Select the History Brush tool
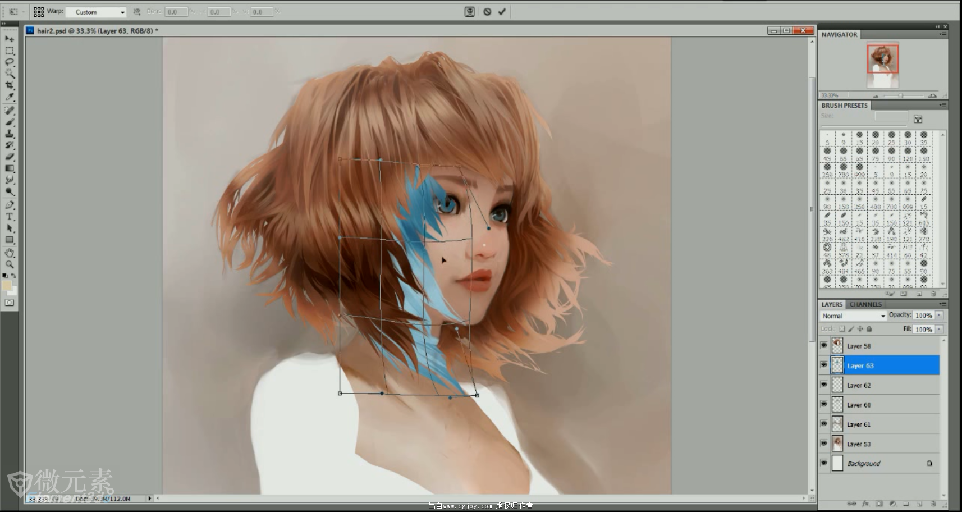 pyautogui.click(x=10, y=145)
